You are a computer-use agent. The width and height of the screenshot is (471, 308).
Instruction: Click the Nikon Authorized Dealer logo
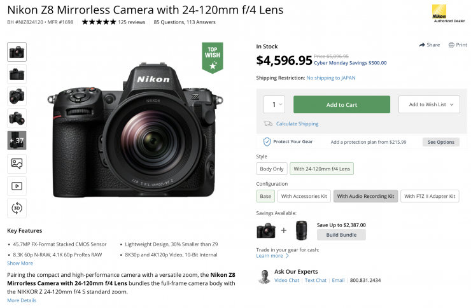pyautogui.click(x=439, y=13)
